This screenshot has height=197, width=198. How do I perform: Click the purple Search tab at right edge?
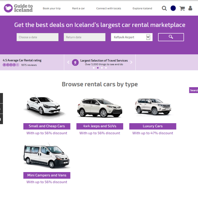pyautogui.click(x=194, y=90)
